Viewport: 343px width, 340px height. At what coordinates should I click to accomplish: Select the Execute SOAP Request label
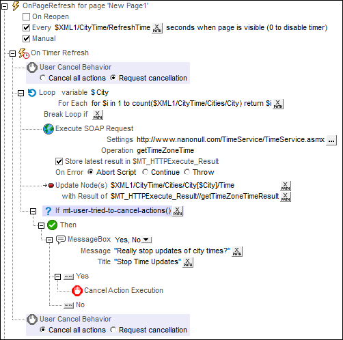[x=94, y=128]
